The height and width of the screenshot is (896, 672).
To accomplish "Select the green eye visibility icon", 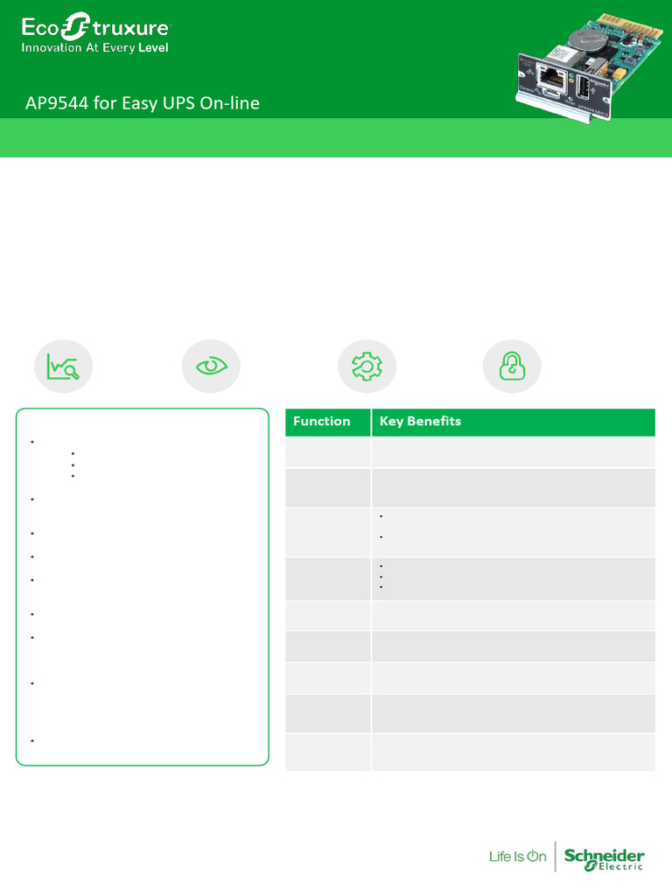I will (x=211, y=367).
